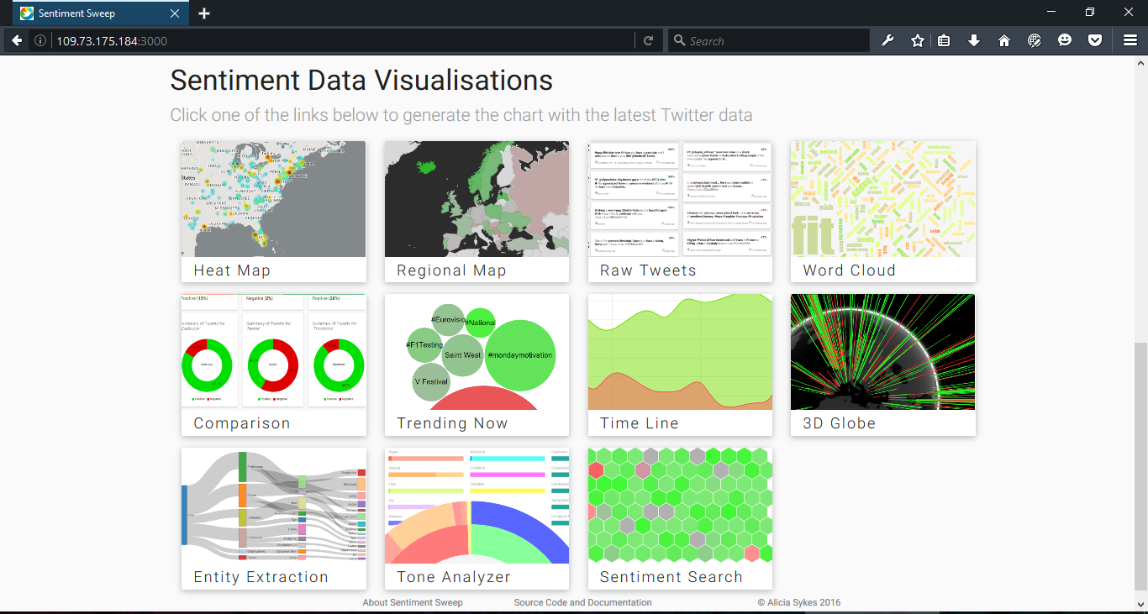1148x614 pixels.
Task: Show site information icon in address bar
Action: 40,40
